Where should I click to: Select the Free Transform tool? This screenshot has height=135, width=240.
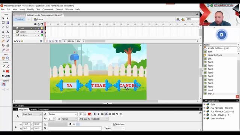click(3, 22)
